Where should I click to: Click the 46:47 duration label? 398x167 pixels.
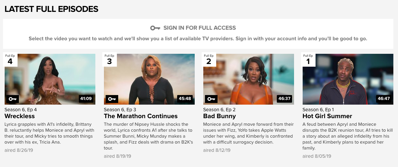click(x=384, y=98)
